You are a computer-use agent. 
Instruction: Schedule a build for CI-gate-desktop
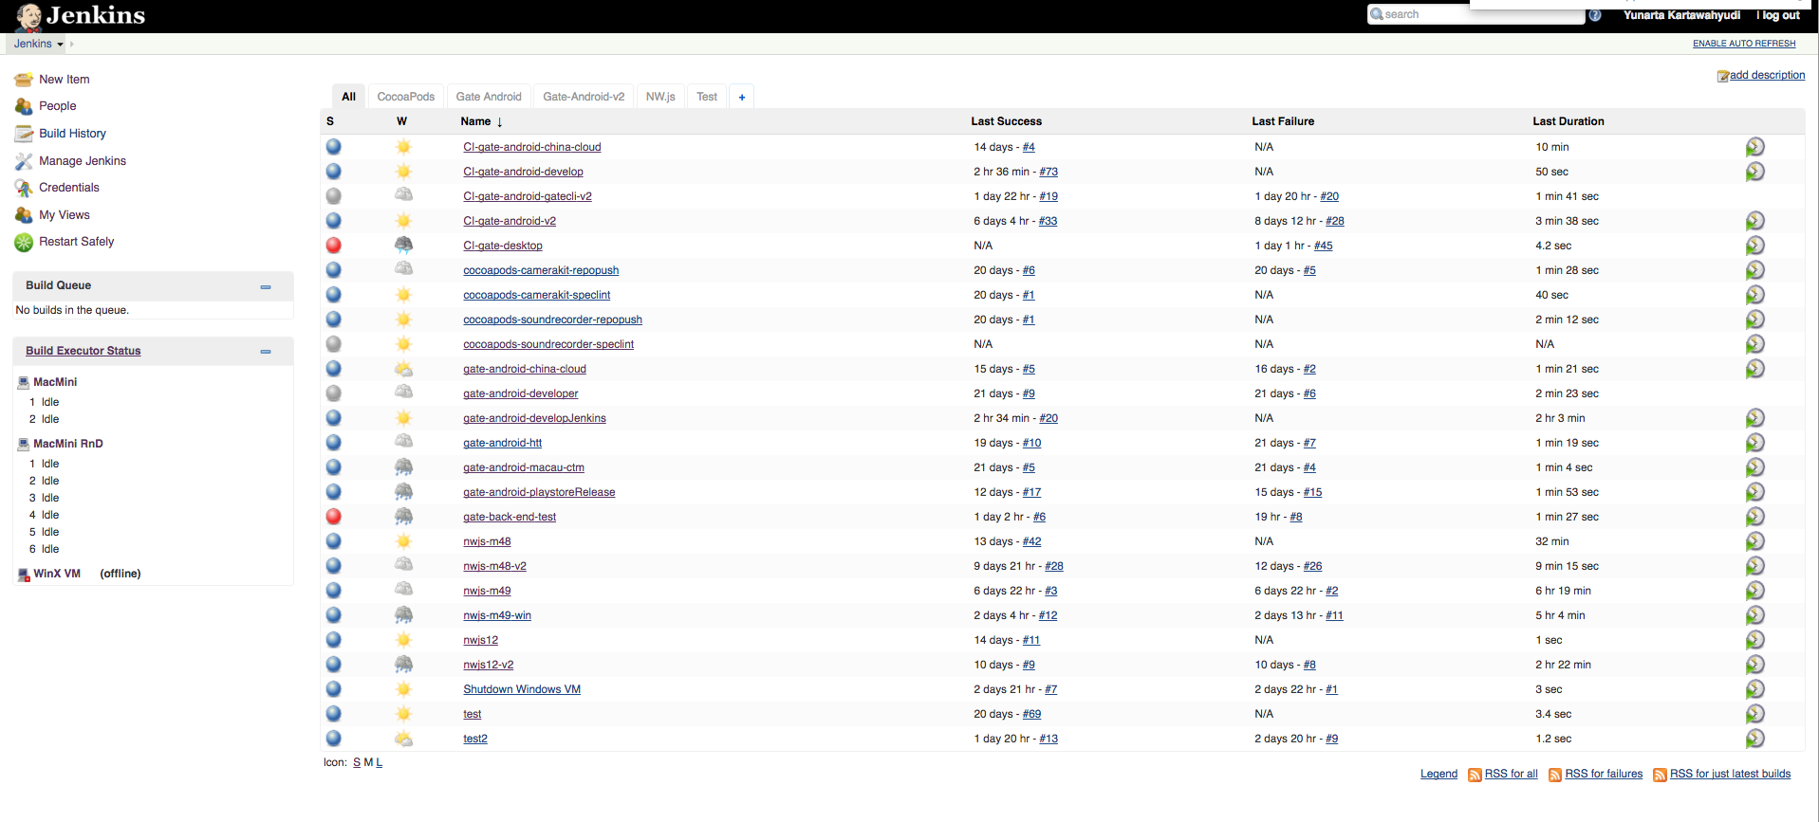[1755, 246]
